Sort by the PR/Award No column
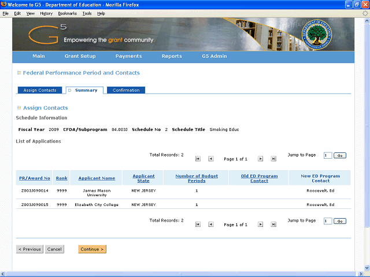Image resolution: width=370 pixels, height=277 pixels. click(35, 178)
